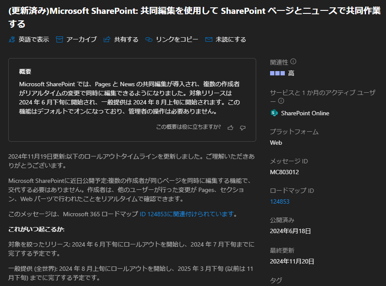
Task: Click the 英語で表示 button label
Action: pyautogui.click(x=34, y=39)
